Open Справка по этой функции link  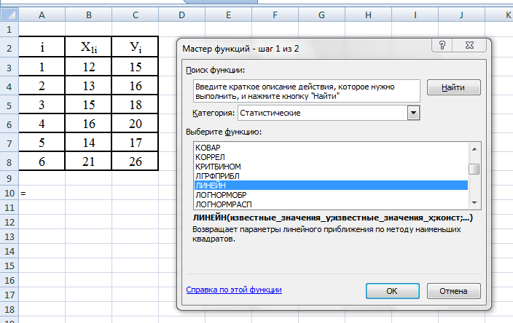234,290
